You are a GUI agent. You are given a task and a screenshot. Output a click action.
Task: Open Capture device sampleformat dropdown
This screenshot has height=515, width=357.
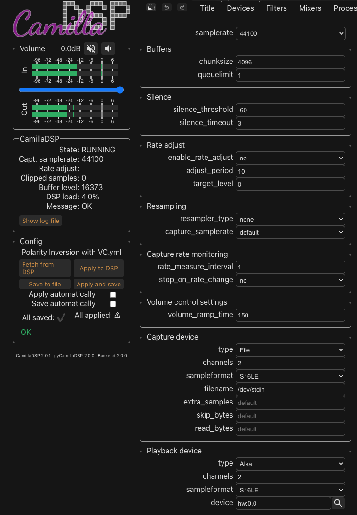(x=290, y=376)
